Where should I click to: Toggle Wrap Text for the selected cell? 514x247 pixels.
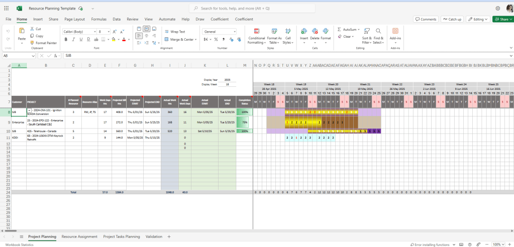pos(174,31)
